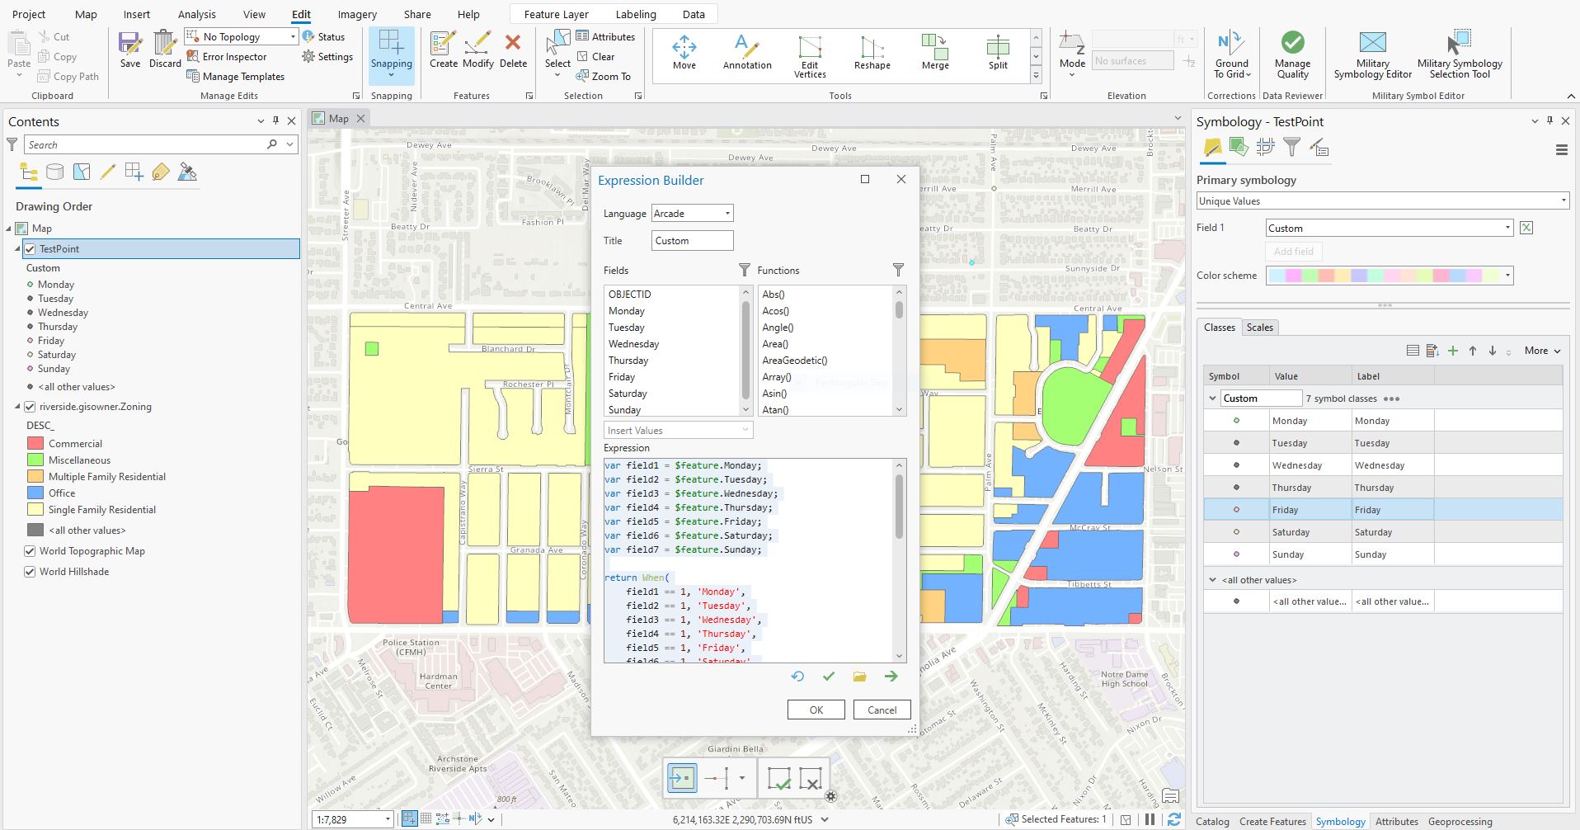Open the Color scheme swatch picker
This screenshot has width=1580, height=830.
coord(1390,276)
